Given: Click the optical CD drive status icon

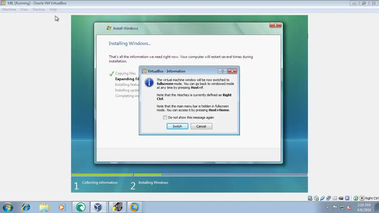Looking at the screenshot, I should click(x=316, y=198).
